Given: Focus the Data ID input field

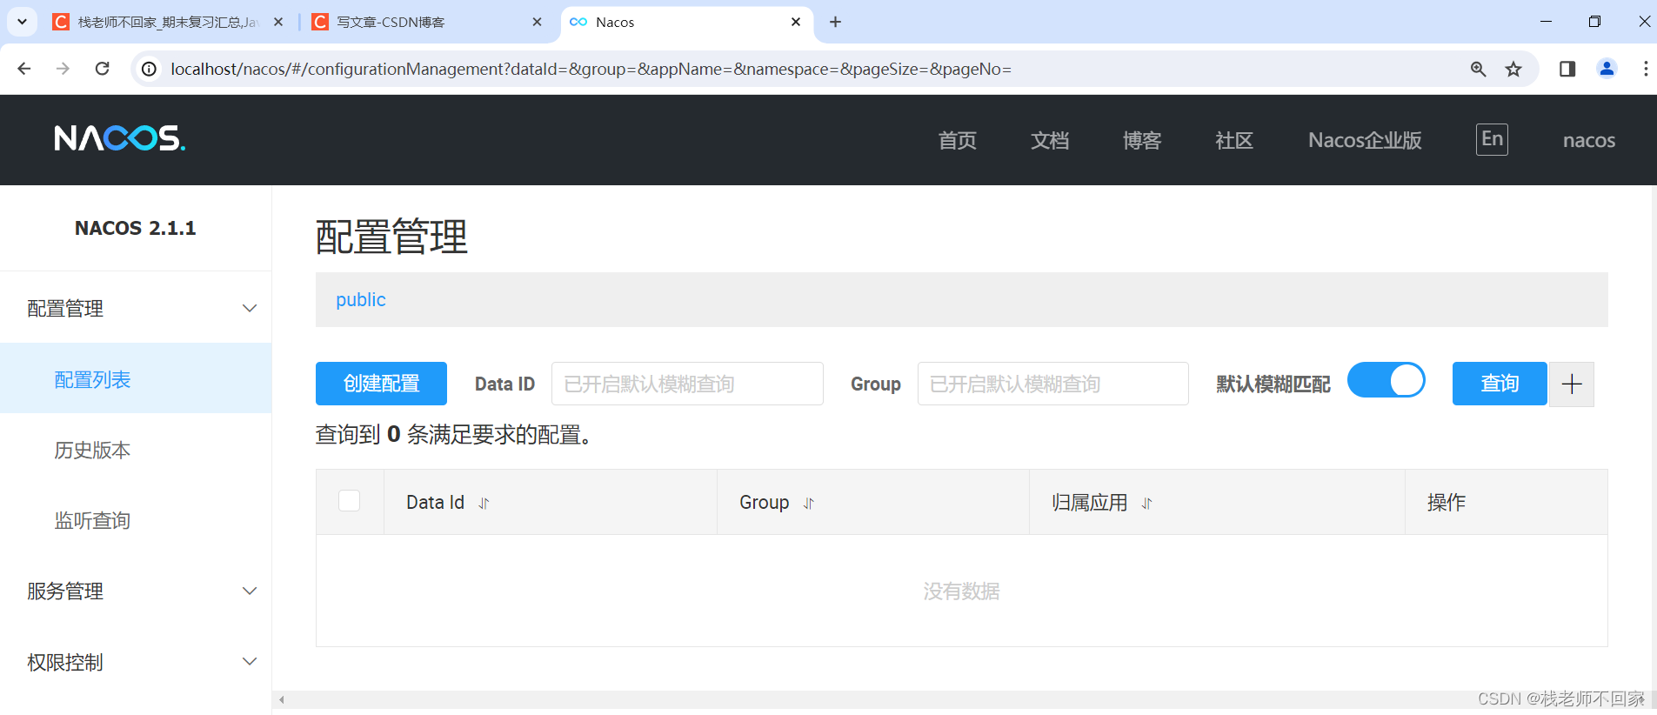Looking at the screenshot, I should [x=687, y=384].
